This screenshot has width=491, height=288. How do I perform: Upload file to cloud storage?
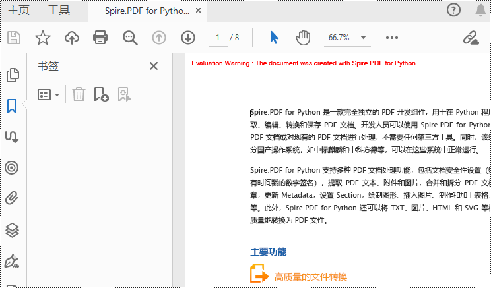pyautogui.click(x=72, y=38)
